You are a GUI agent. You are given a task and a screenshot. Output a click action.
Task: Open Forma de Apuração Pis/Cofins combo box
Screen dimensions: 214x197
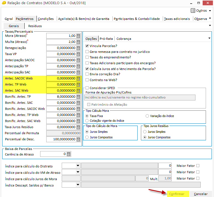140,97
